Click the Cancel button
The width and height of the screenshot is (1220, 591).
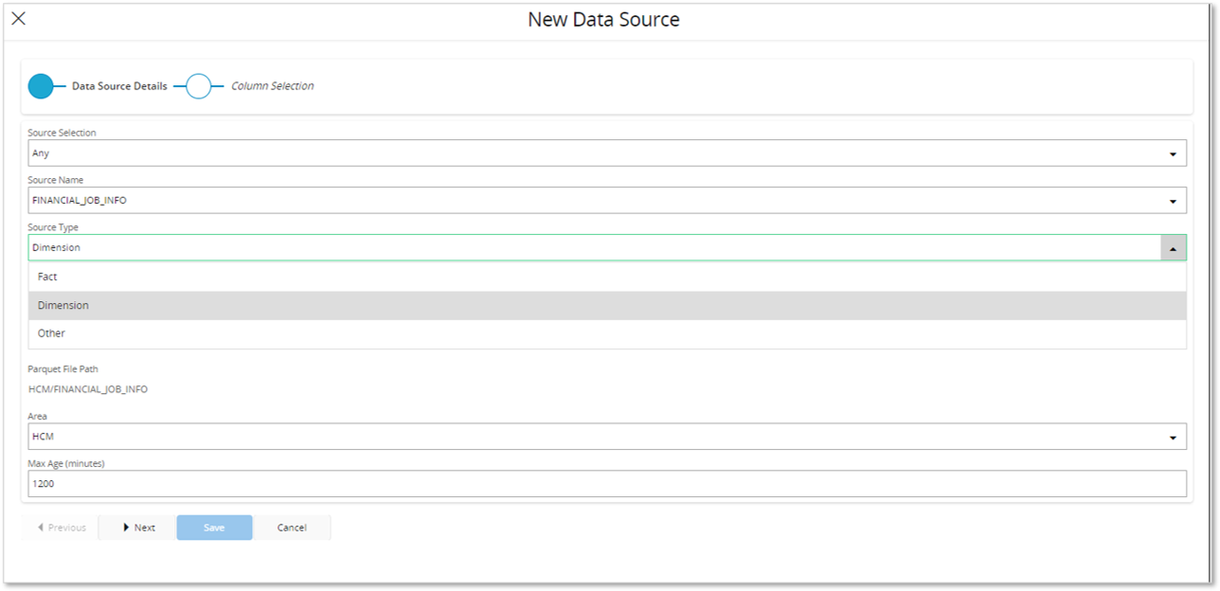pos(292,528)
